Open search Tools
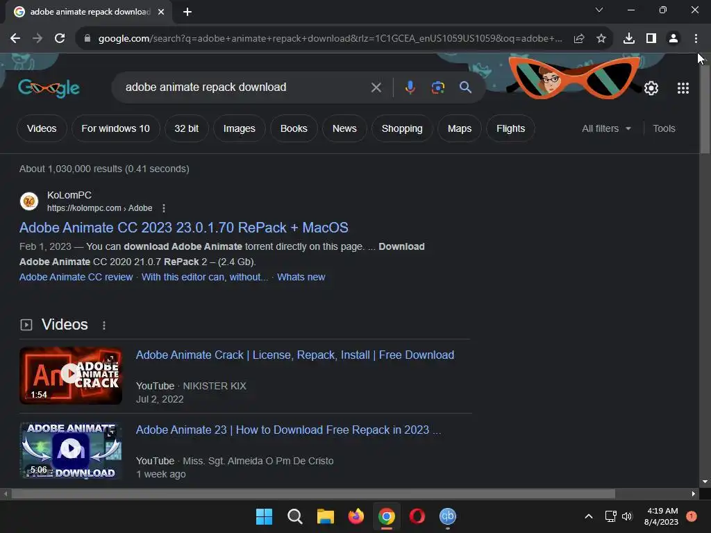Screen dimensions: 711x533 coord(664,128)
